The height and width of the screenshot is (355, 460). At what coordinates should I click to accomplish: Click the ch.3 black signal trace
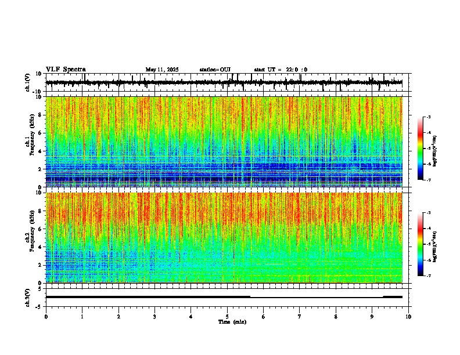click(224, 297)
